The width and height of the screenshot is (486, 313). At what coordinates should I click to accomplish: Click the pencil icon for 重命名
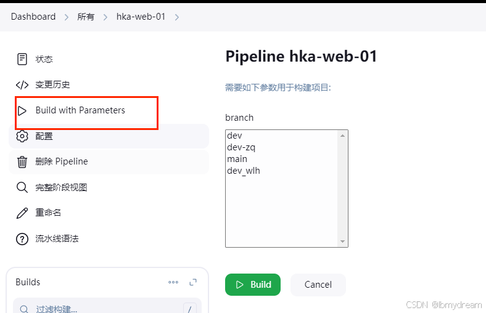click(x=22, y=213)
